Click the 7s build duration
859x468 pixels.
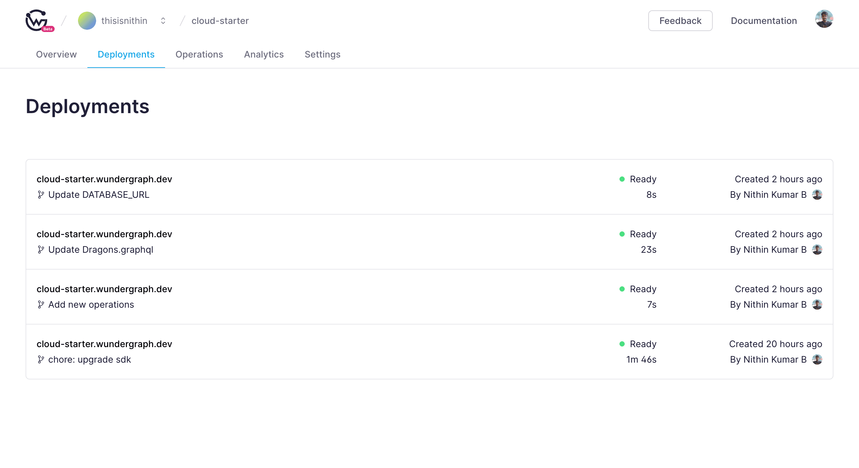point(652,304)
